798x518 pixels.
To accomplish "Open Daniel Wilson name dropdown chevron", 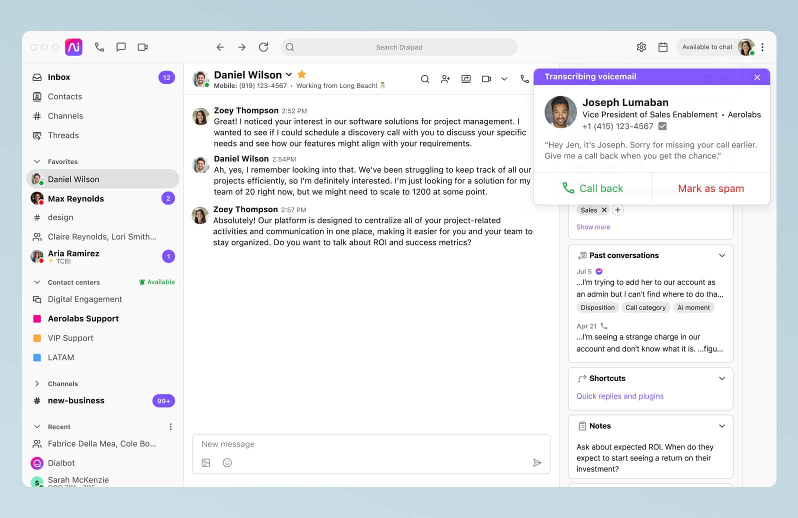I will tap(288, 74).
